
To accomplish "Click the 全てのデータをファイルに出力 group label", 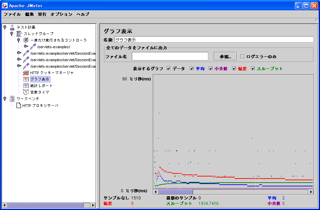I will click(137, 48).
